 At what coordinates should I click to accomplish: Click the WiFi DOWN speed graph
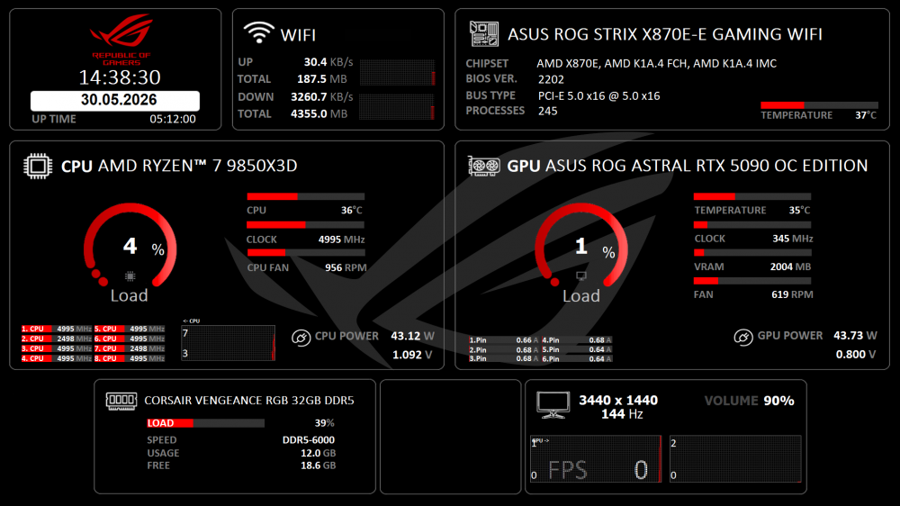coord(397,107)
